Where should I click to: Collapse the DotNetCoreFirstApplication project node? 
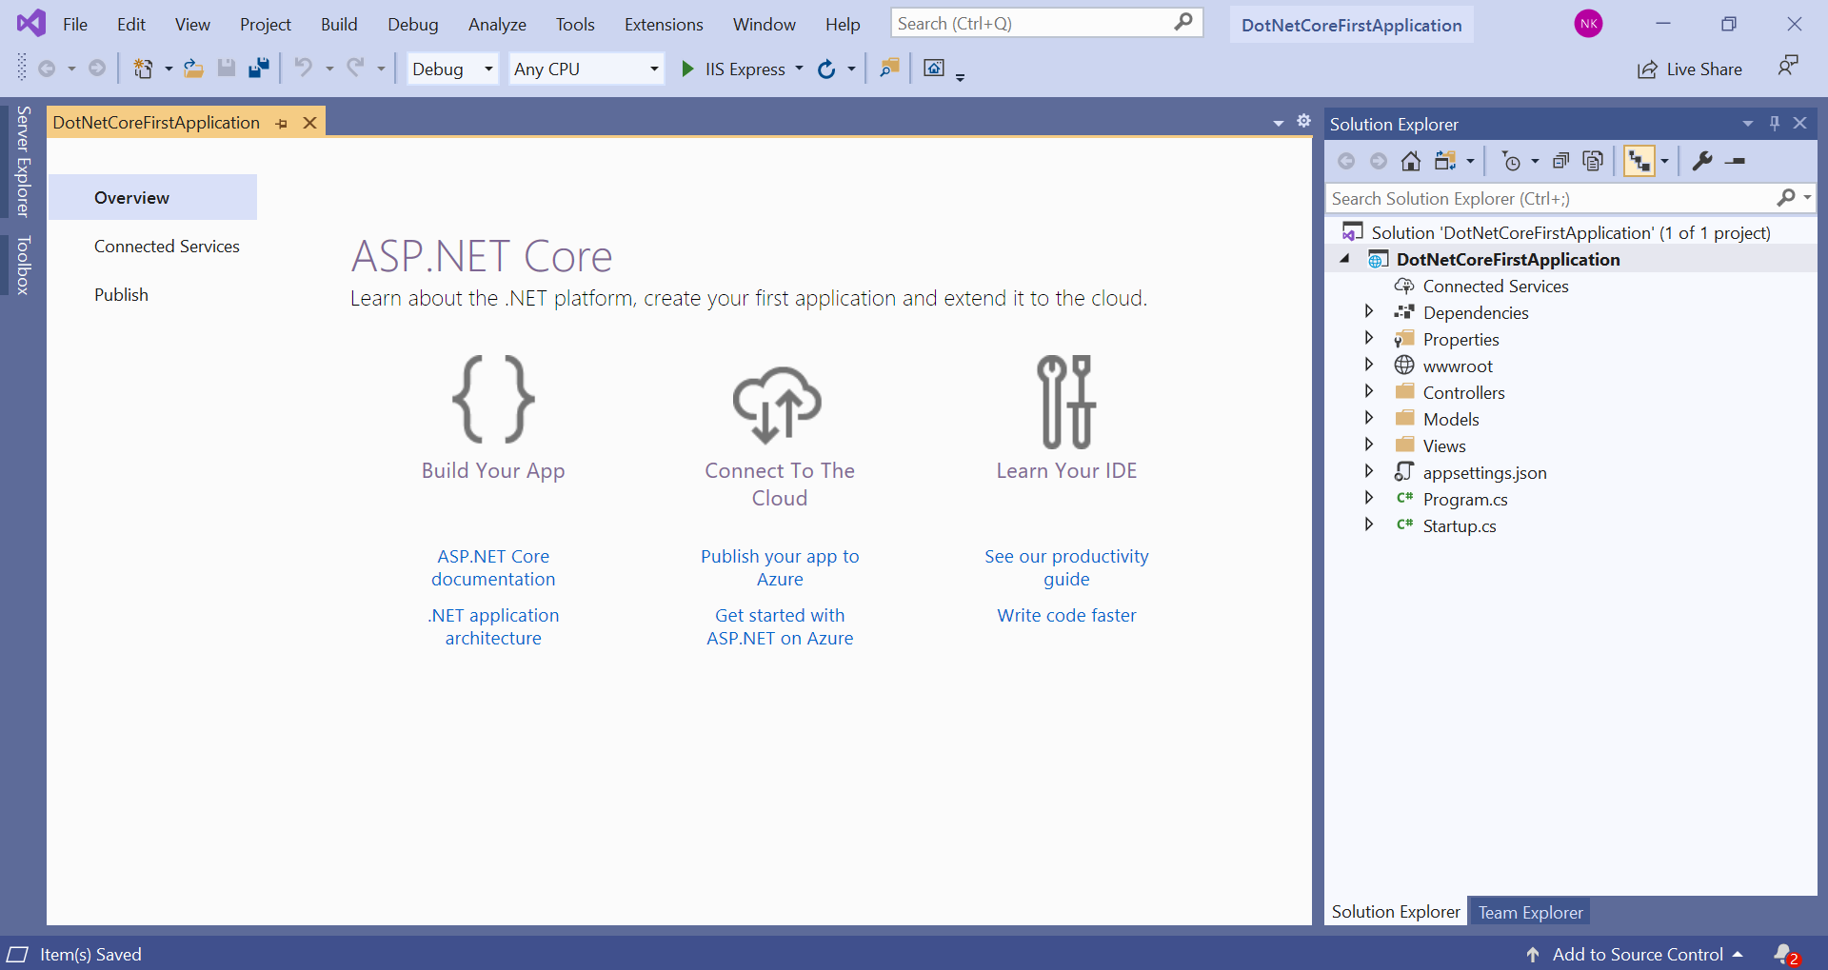click(1344, 259)
